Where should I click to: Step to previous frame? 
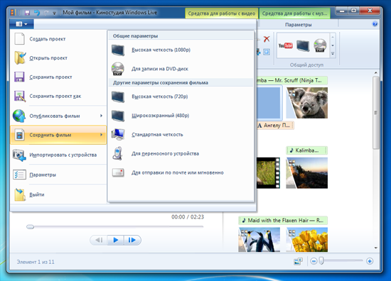click(99, 240)
